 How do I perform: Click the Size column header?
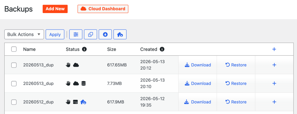tap(112, 49)
